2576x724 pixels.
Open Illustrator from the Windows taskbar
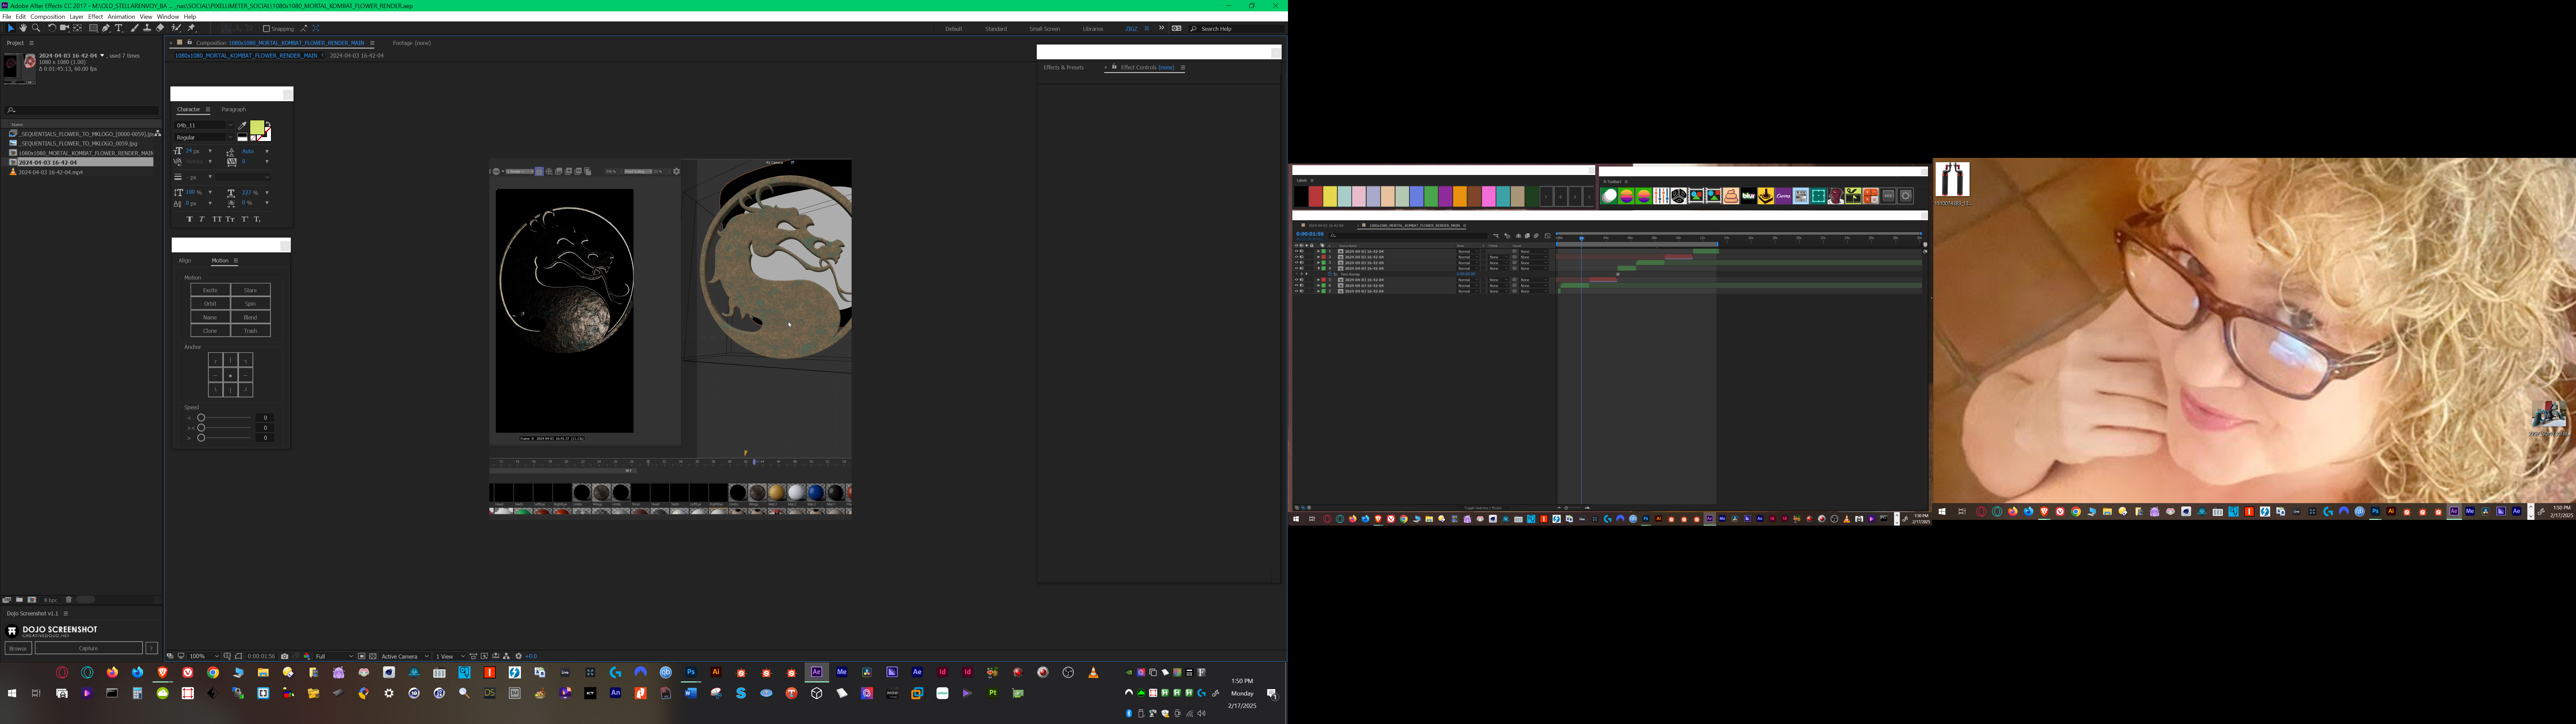pyautogui.click(x=716, y=672)
